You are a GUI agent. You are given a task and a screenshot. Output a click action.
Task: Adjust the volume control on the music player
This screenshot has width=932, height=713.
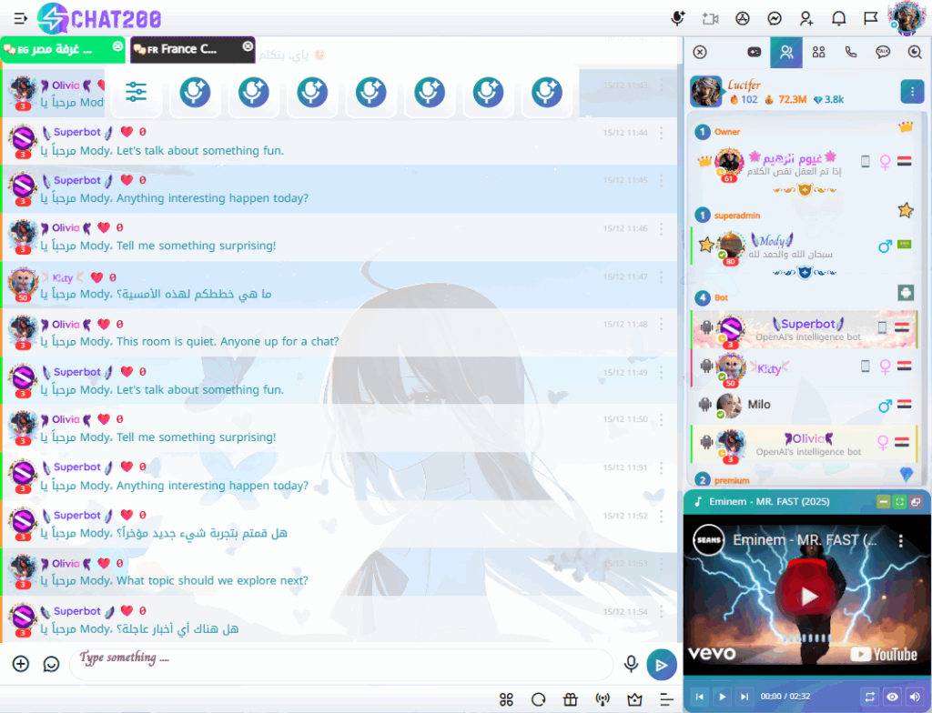914,697
